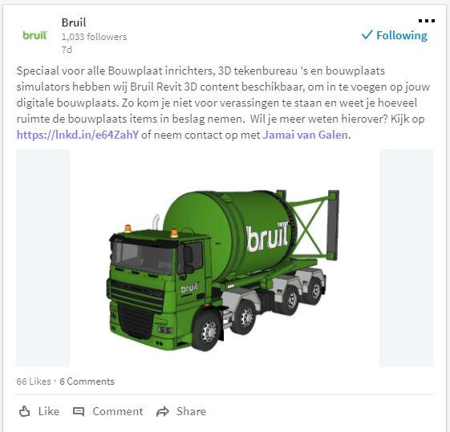
Task: View the 66 Likes list
Action: (x=34, y=382)
